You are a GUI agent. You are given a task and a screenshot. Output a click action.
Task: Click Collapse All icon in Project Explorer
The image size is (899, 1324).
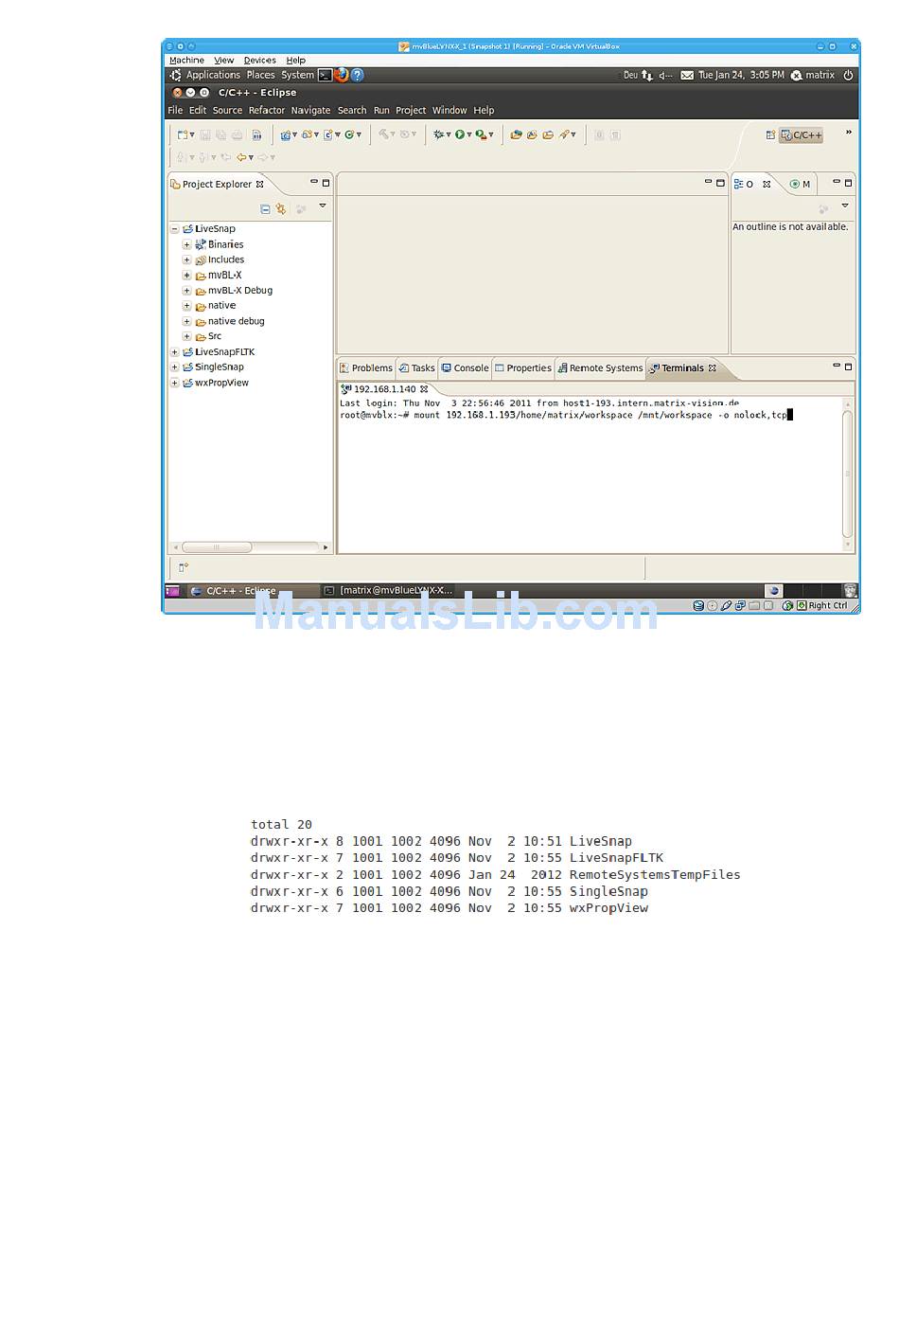pyautogui.click(x=265, y=209)
